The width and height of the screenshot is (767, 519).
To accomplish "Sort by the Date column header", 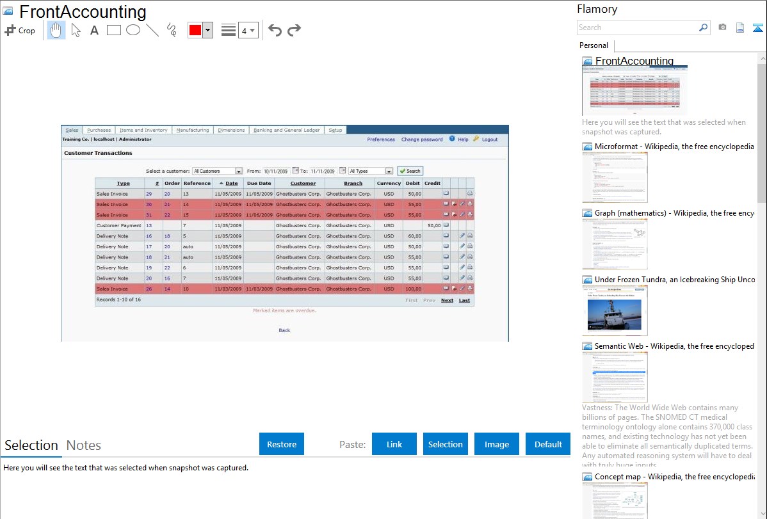I will tap(231, 184).
